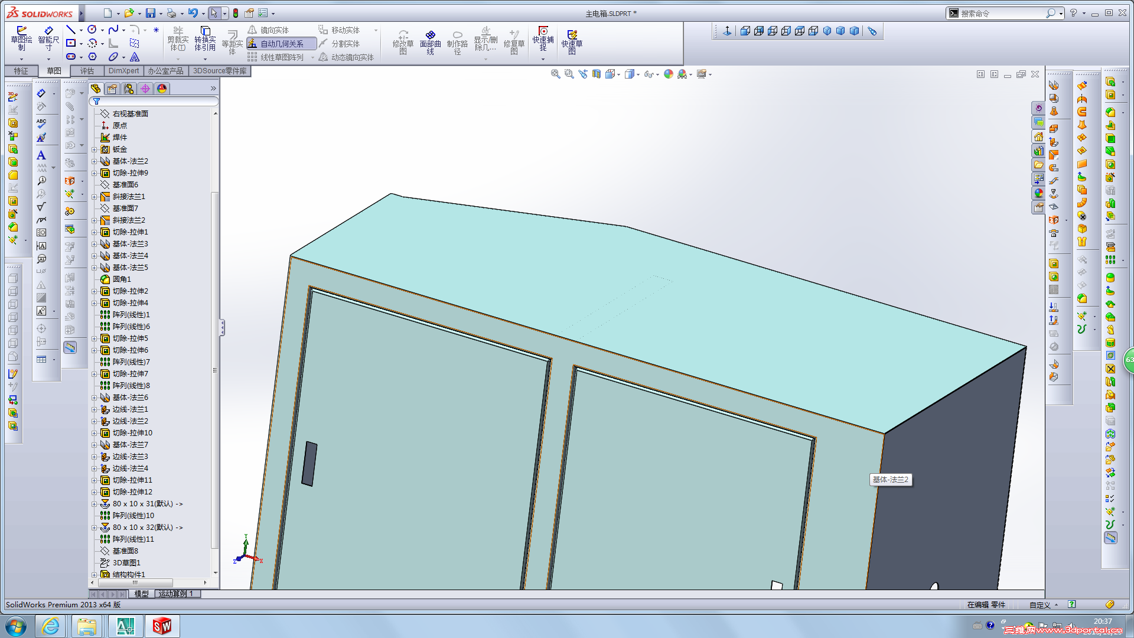Click the 运动算例 1 motion study tab
This screenshot has width=1134, height=638.
pos(176,594)
